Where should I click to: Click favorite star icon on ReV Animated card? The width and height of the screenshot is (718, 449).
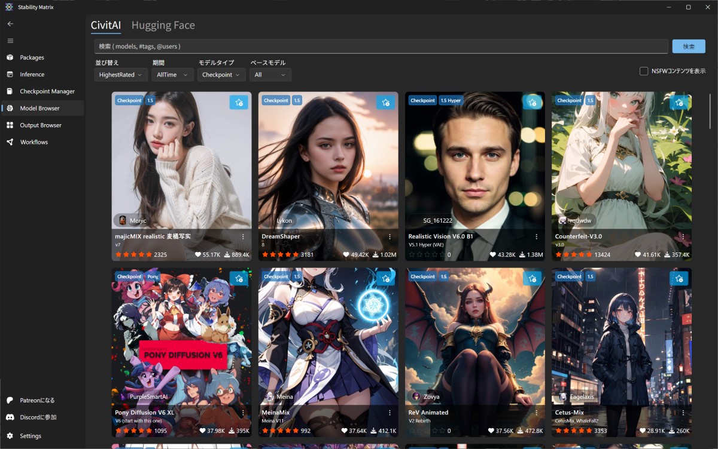[532, 278]
